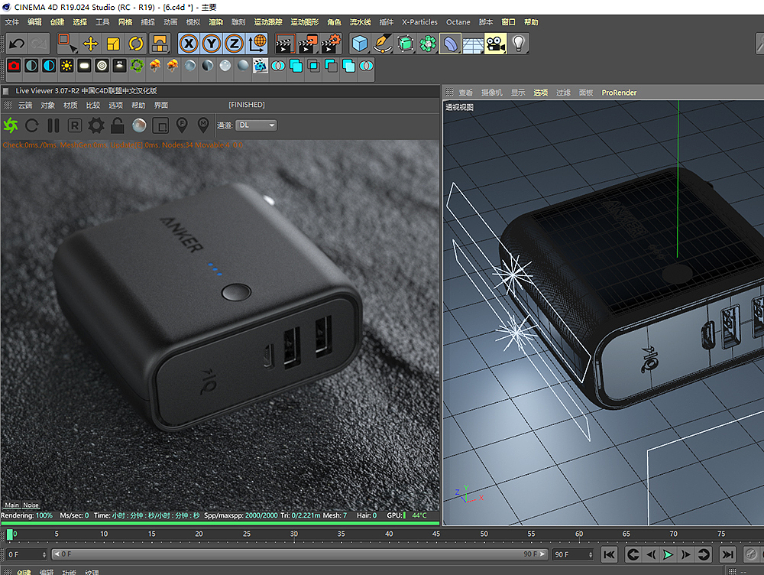Click Render to Picture Viewer icon
The image size is (764, 575).
click(x=308, y=44)
